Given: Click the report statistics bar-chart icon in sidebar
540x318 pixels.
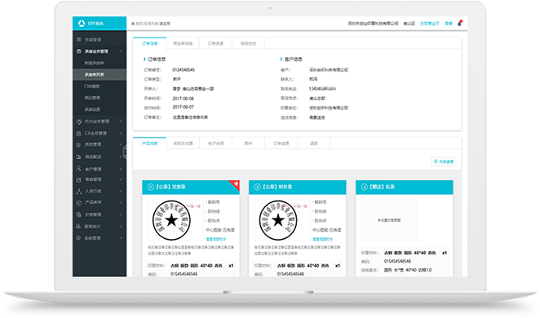Looking at the screenshot, I should point(78,226).
